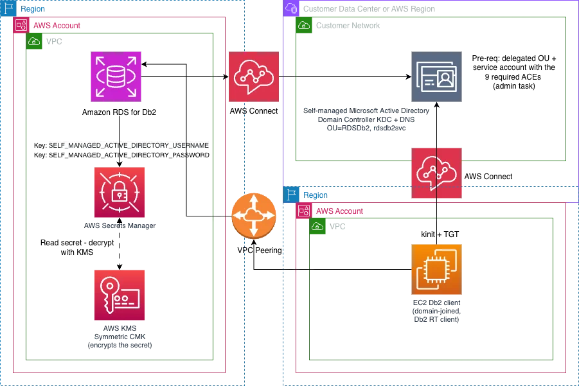The width and height of the screenshot is (579, 386).
Task: Click the AWS Connect icon near kinit line
Action: 436,173
